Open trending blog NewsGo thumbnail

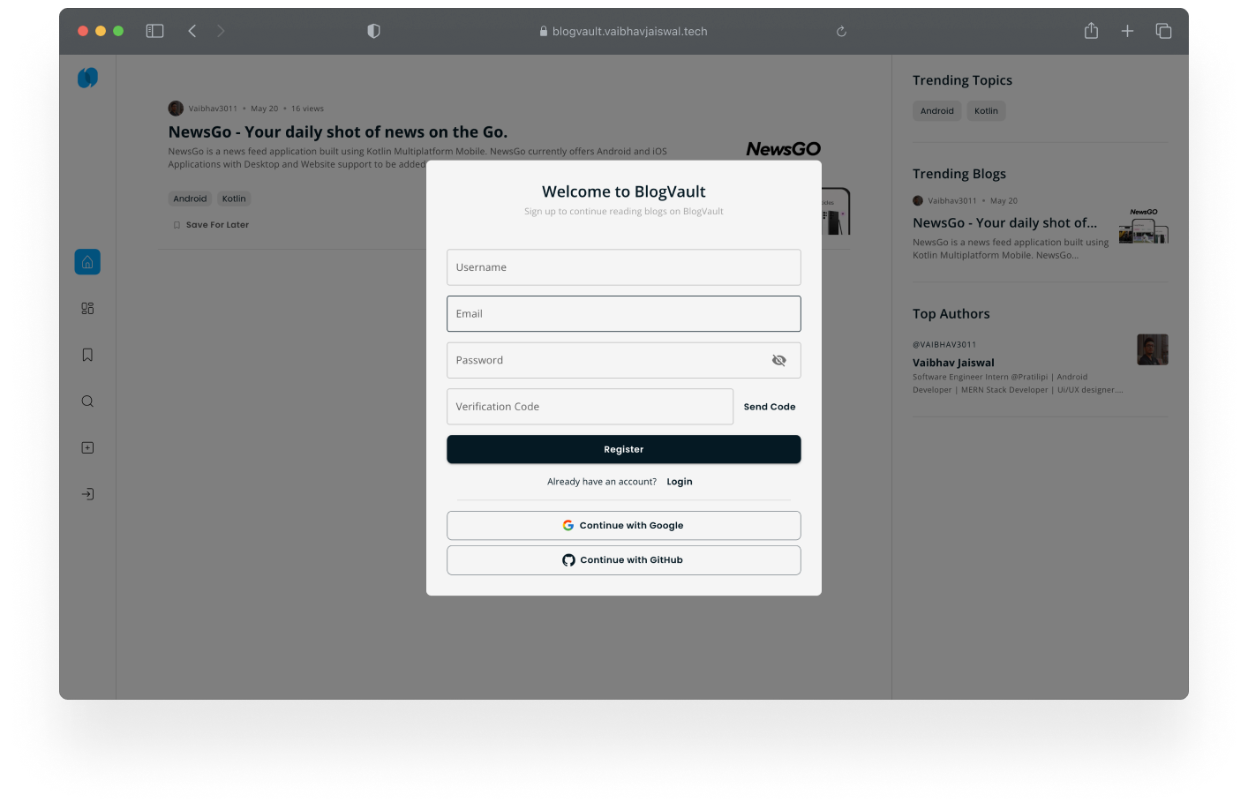click(1144, 226)
